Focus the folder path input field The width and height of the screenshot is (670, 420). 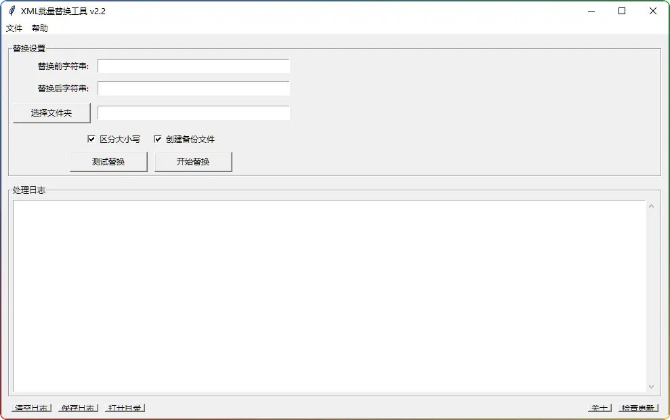(x=194, y=113)
